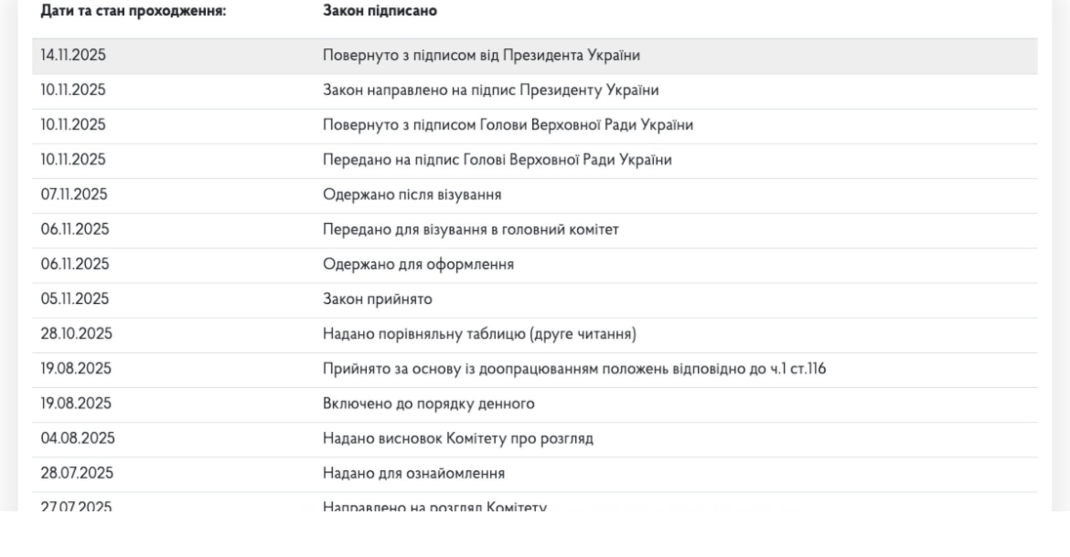The height and width of the screenshot is (557, 1070).
Task: Select the "Одержано для оформлення" entry
Action: click(418, 264)
